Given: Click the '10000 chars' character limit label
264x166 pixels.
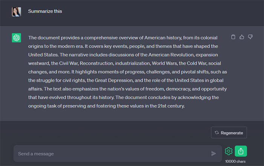Looking at the screenshot, I should (235, 161).
